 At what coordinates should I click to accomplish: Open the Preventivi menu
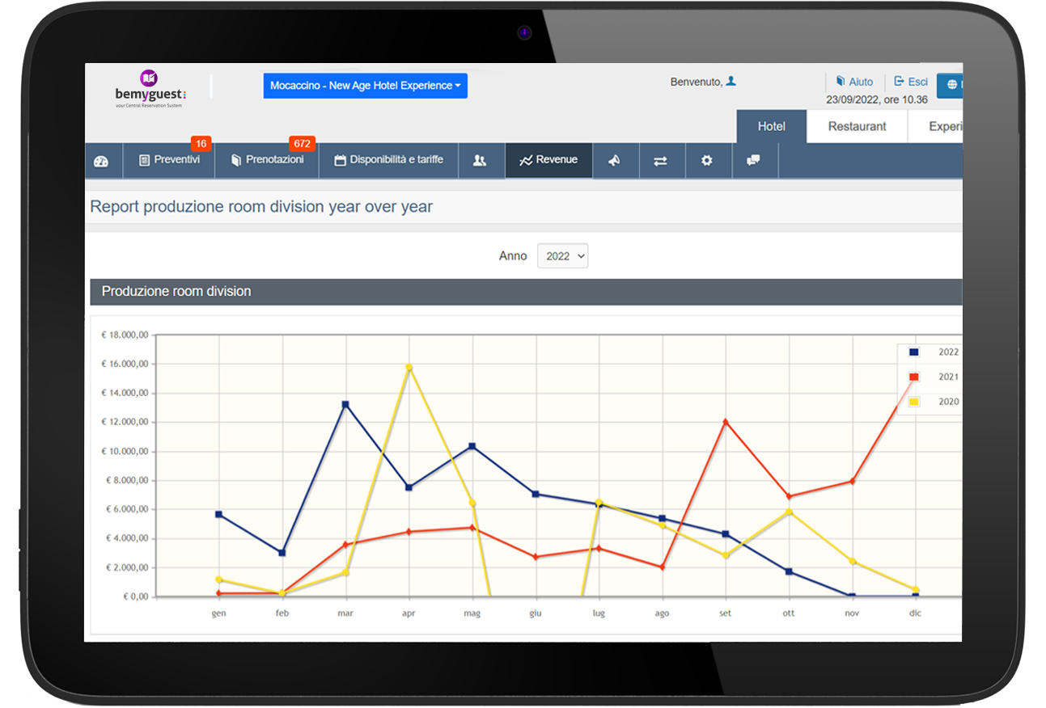pyautogui.click(x=169, y=161)
